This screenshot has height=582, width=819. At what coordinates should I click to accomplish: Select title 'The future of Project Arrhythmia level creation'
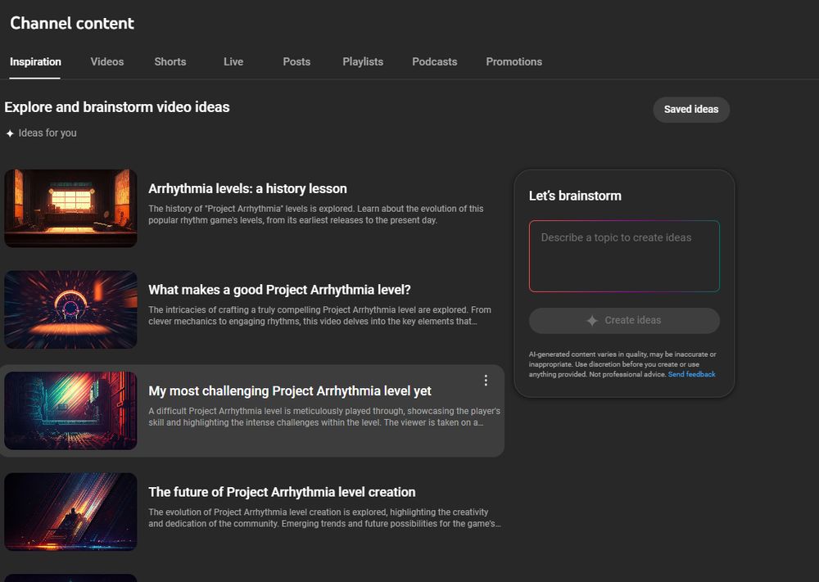pyautogui.click(x=282, y=492)
